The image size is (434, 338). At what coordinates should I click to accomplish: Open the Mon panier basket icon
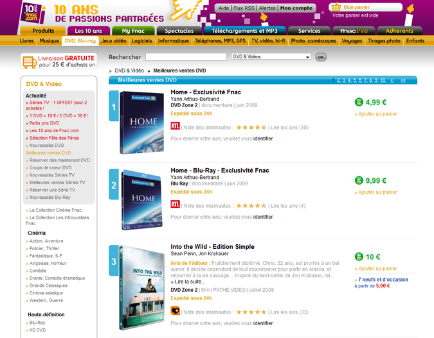click(336, 7)
